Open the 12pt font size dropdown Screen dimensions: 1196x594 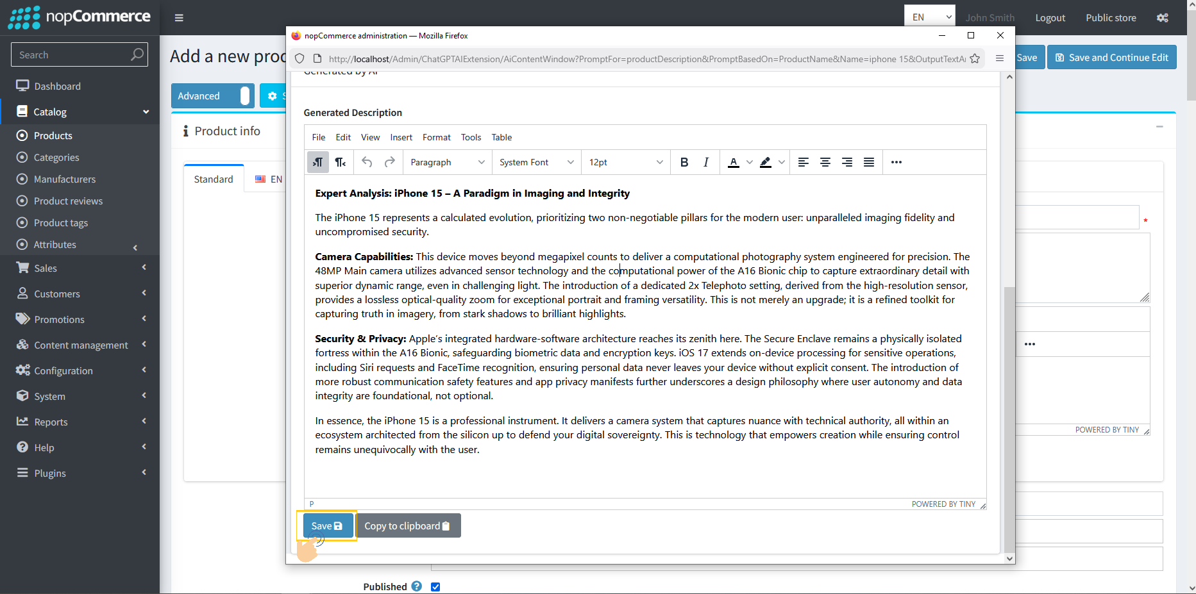624,162
